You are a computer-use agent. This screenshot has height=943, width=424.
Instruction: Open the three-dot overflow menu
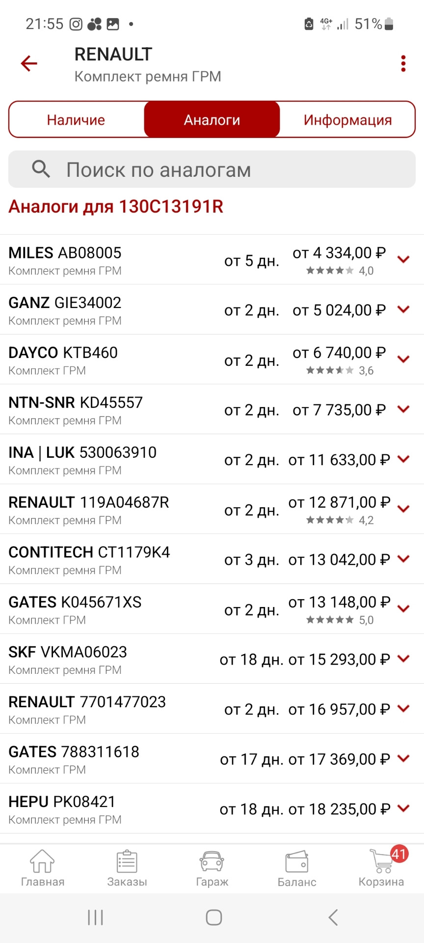point(403,64)
